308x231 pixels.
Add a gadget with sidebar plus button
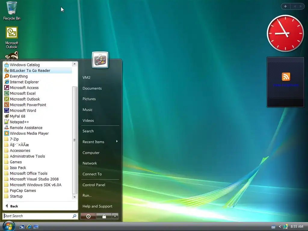point(285,6)
